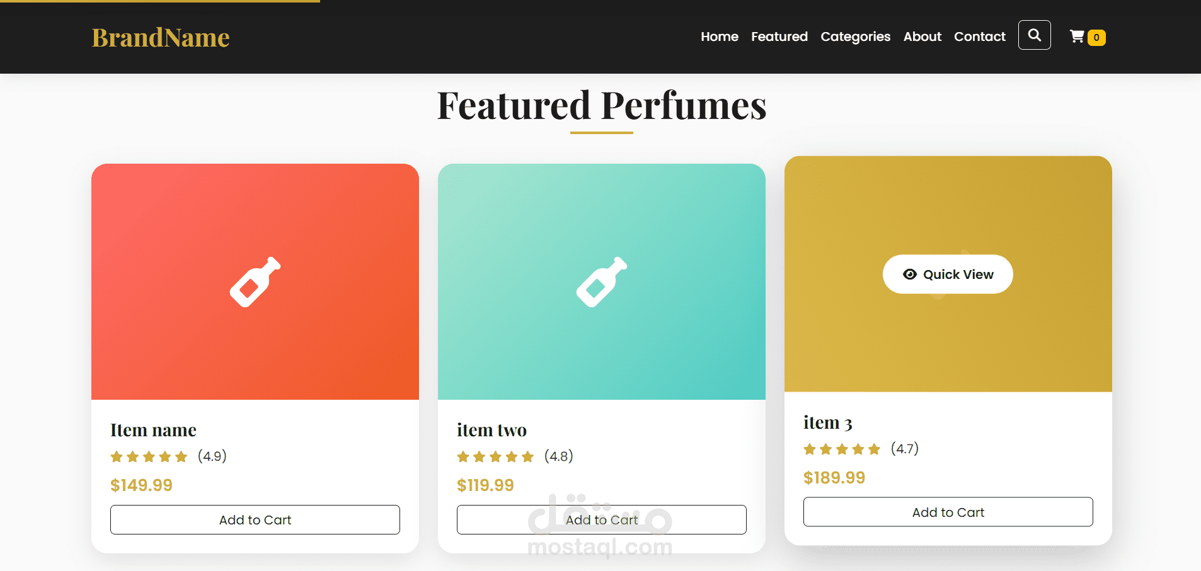The height and width of the screenshot is (571, 1201).
Task: Navigate to the About page
Action: (922, 37)
